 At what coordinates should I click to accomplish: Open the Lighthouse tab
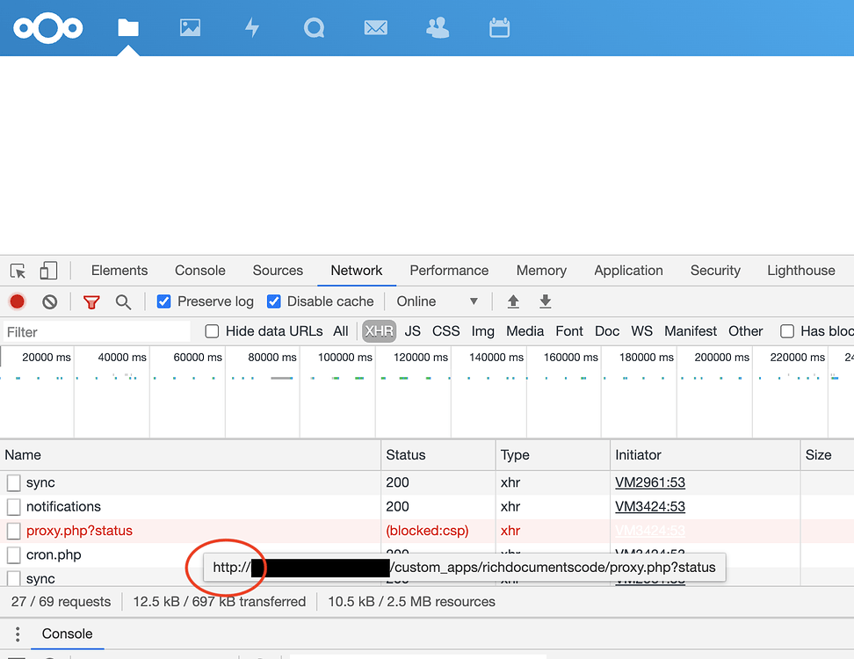tap(801, 270)
